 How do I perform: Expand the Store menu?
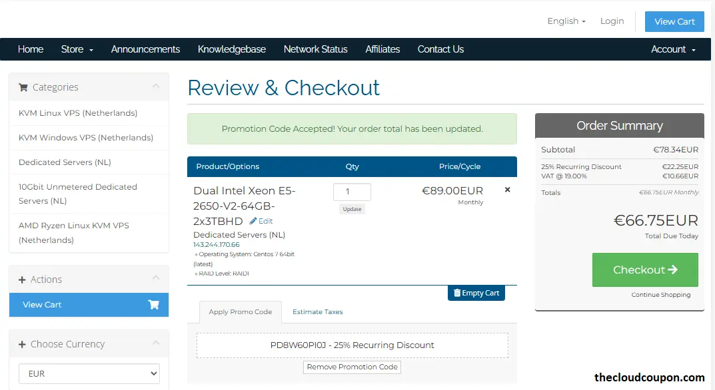point(77,49)
